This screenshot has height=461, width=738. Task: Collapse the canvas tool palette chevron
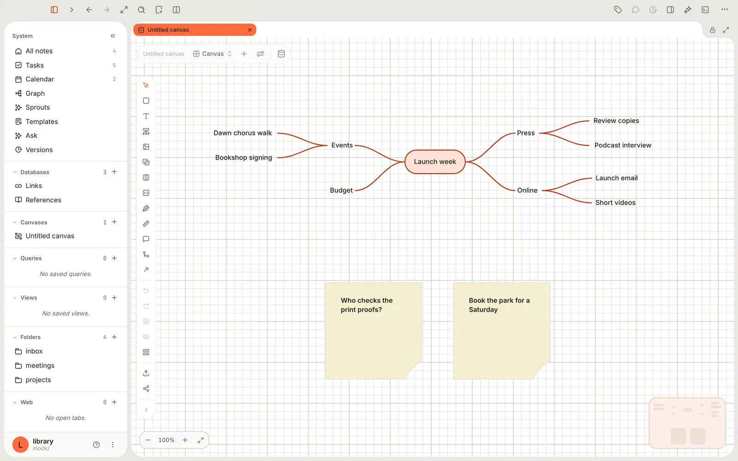146,410
